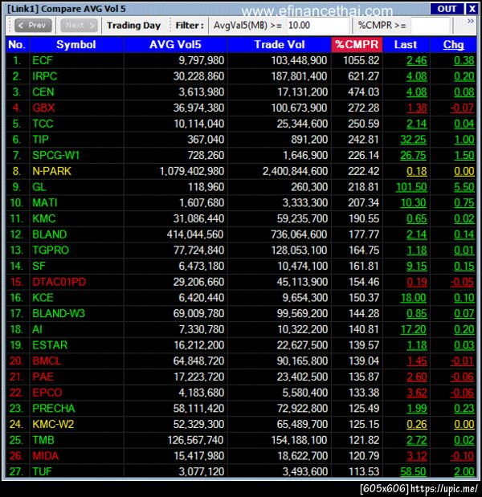Click ECF %CMPR value 1055.82
This screenshot has width=482, height=497.
(361, 60)
